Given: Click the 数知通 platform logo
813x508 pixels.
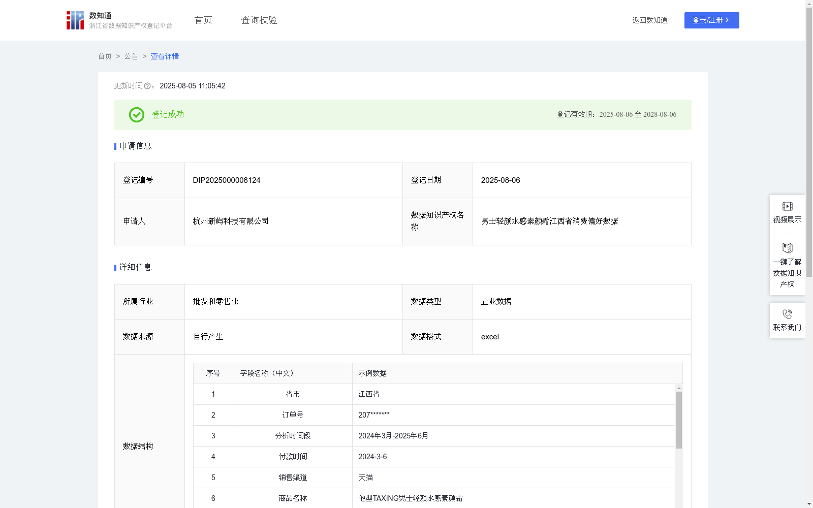Looking at the screenshot, I should click(119, 20).
